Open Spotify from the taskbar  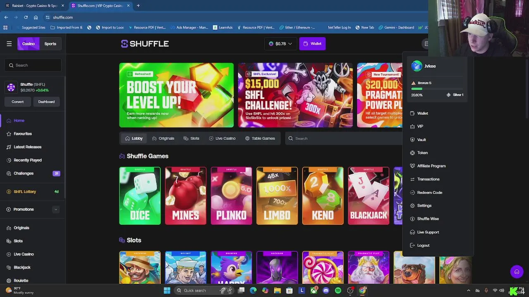(x=338, y=290)
